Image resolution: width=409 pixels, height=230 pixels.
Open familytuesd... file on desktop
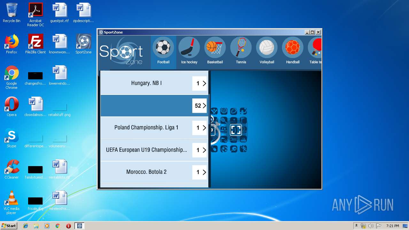[x=35, y=172]
